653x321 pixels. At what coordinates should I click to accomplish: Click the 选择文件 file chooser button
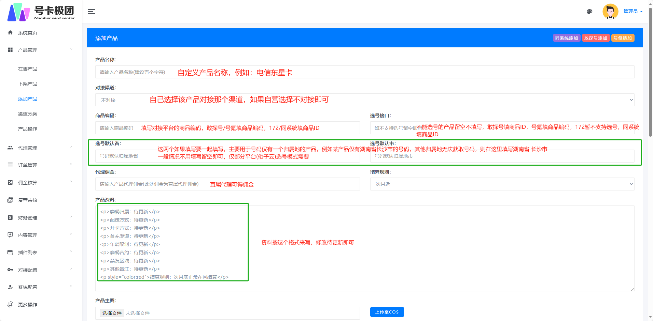pyautogui.click(x=112, y=313)
